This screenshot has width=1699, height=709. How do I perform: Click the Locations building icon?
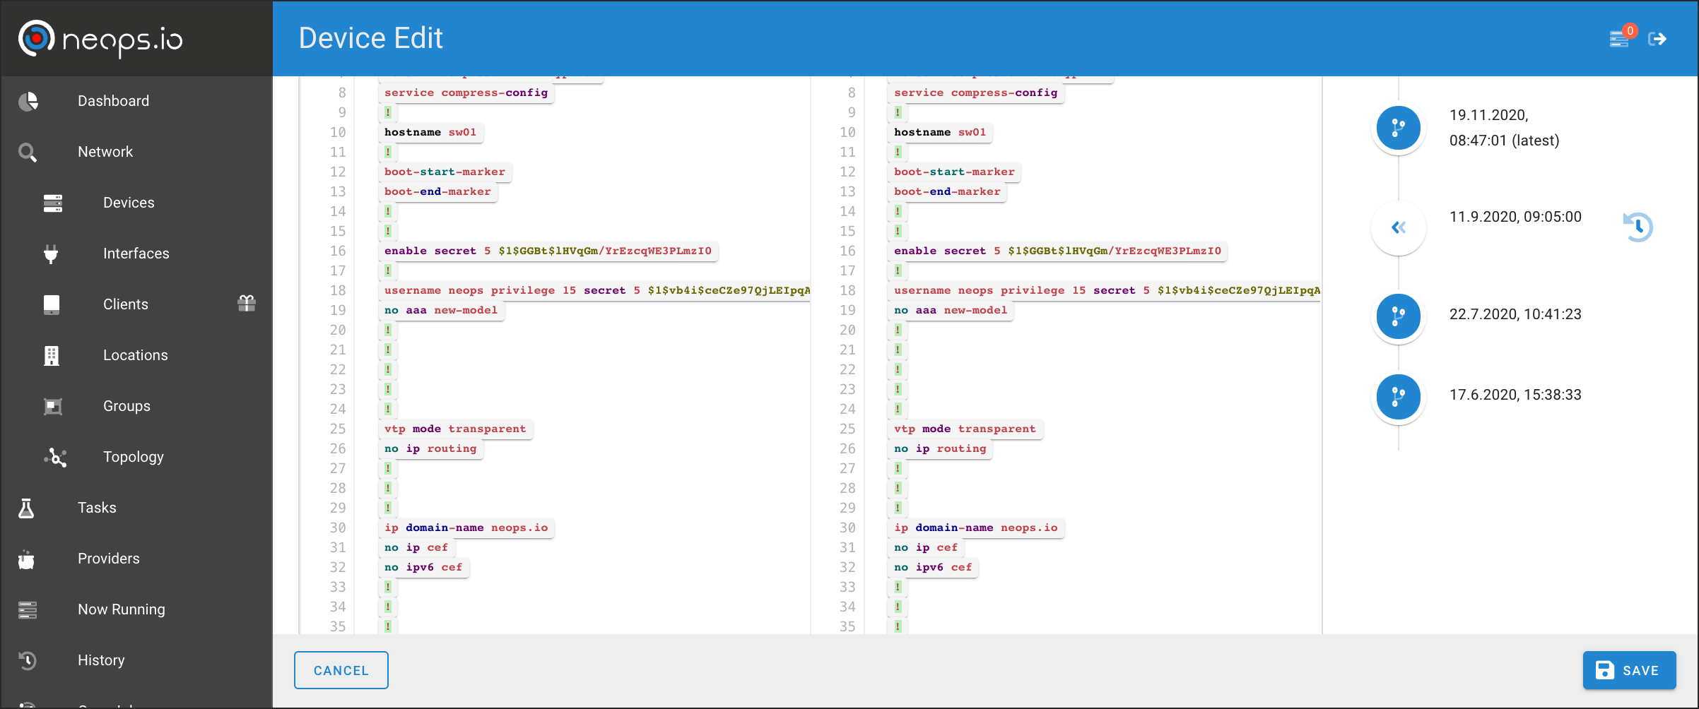tap(52, 355)
